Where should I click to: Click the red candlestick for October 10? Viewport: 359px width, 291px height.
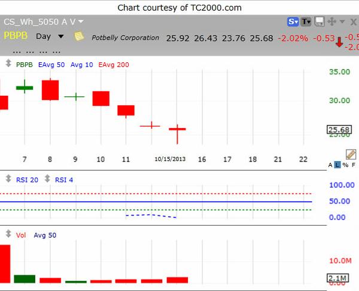click(101, 99)
